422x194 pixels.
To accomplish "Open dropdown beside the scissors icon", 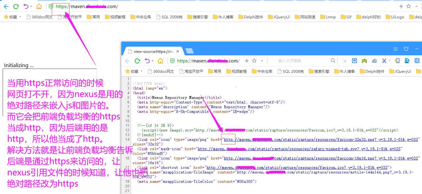I will pyautogui.click(x=389, y=61).
